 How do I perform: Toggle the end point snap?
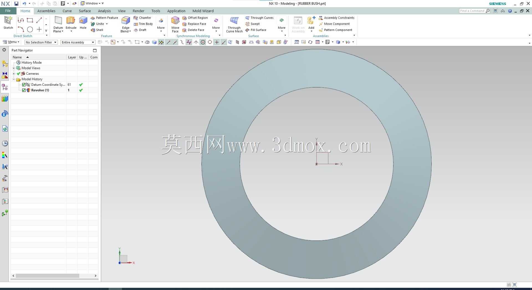[x=168, y=42]
